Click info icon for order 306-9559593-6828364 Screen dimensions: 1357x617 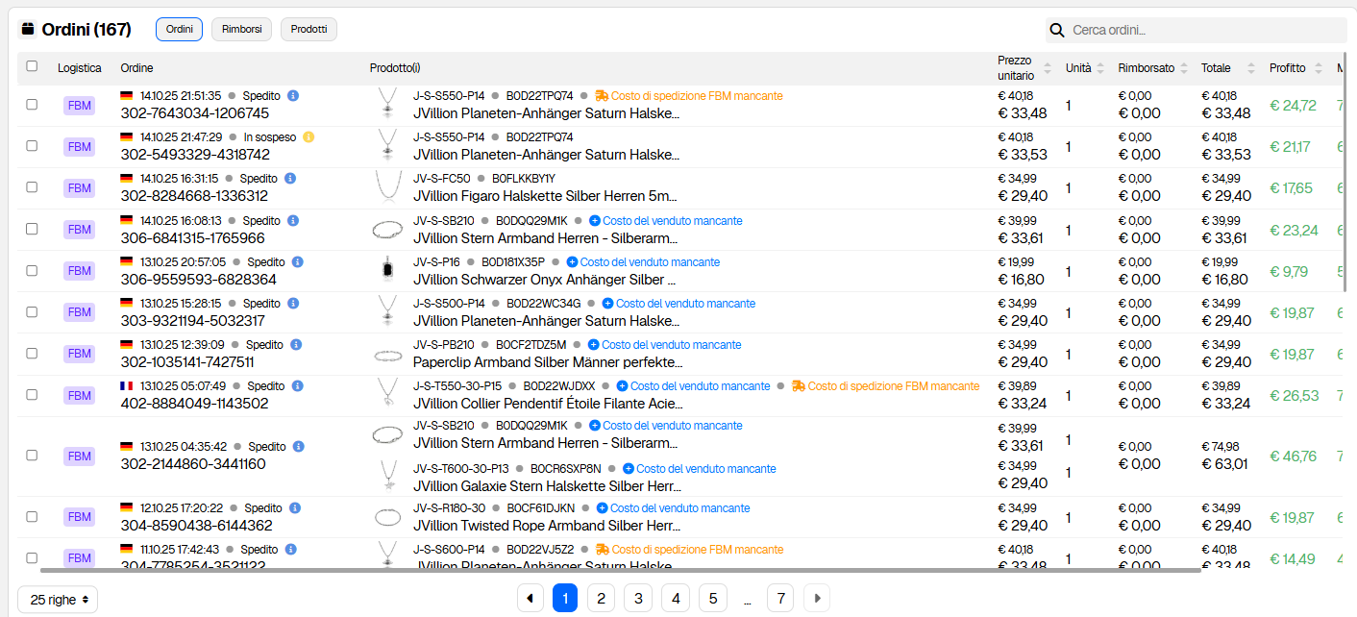point(297,262)
